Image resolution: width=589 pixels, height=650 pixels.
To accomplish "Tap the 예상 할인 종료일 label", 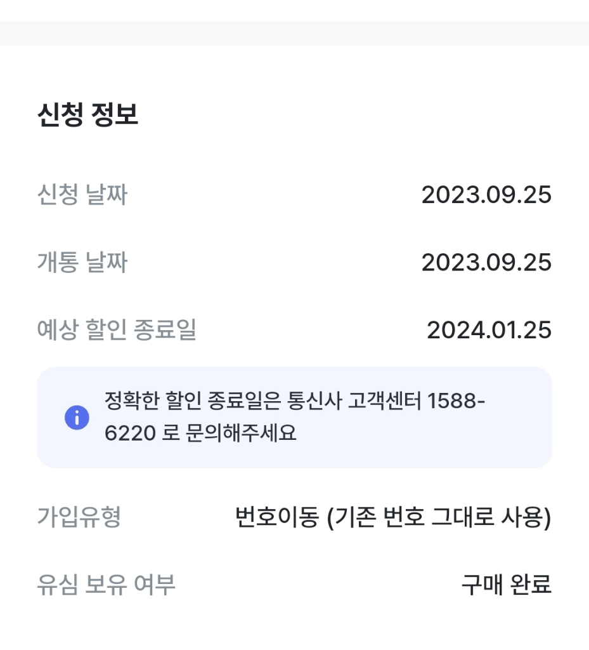I will click(x=117, y=330).
